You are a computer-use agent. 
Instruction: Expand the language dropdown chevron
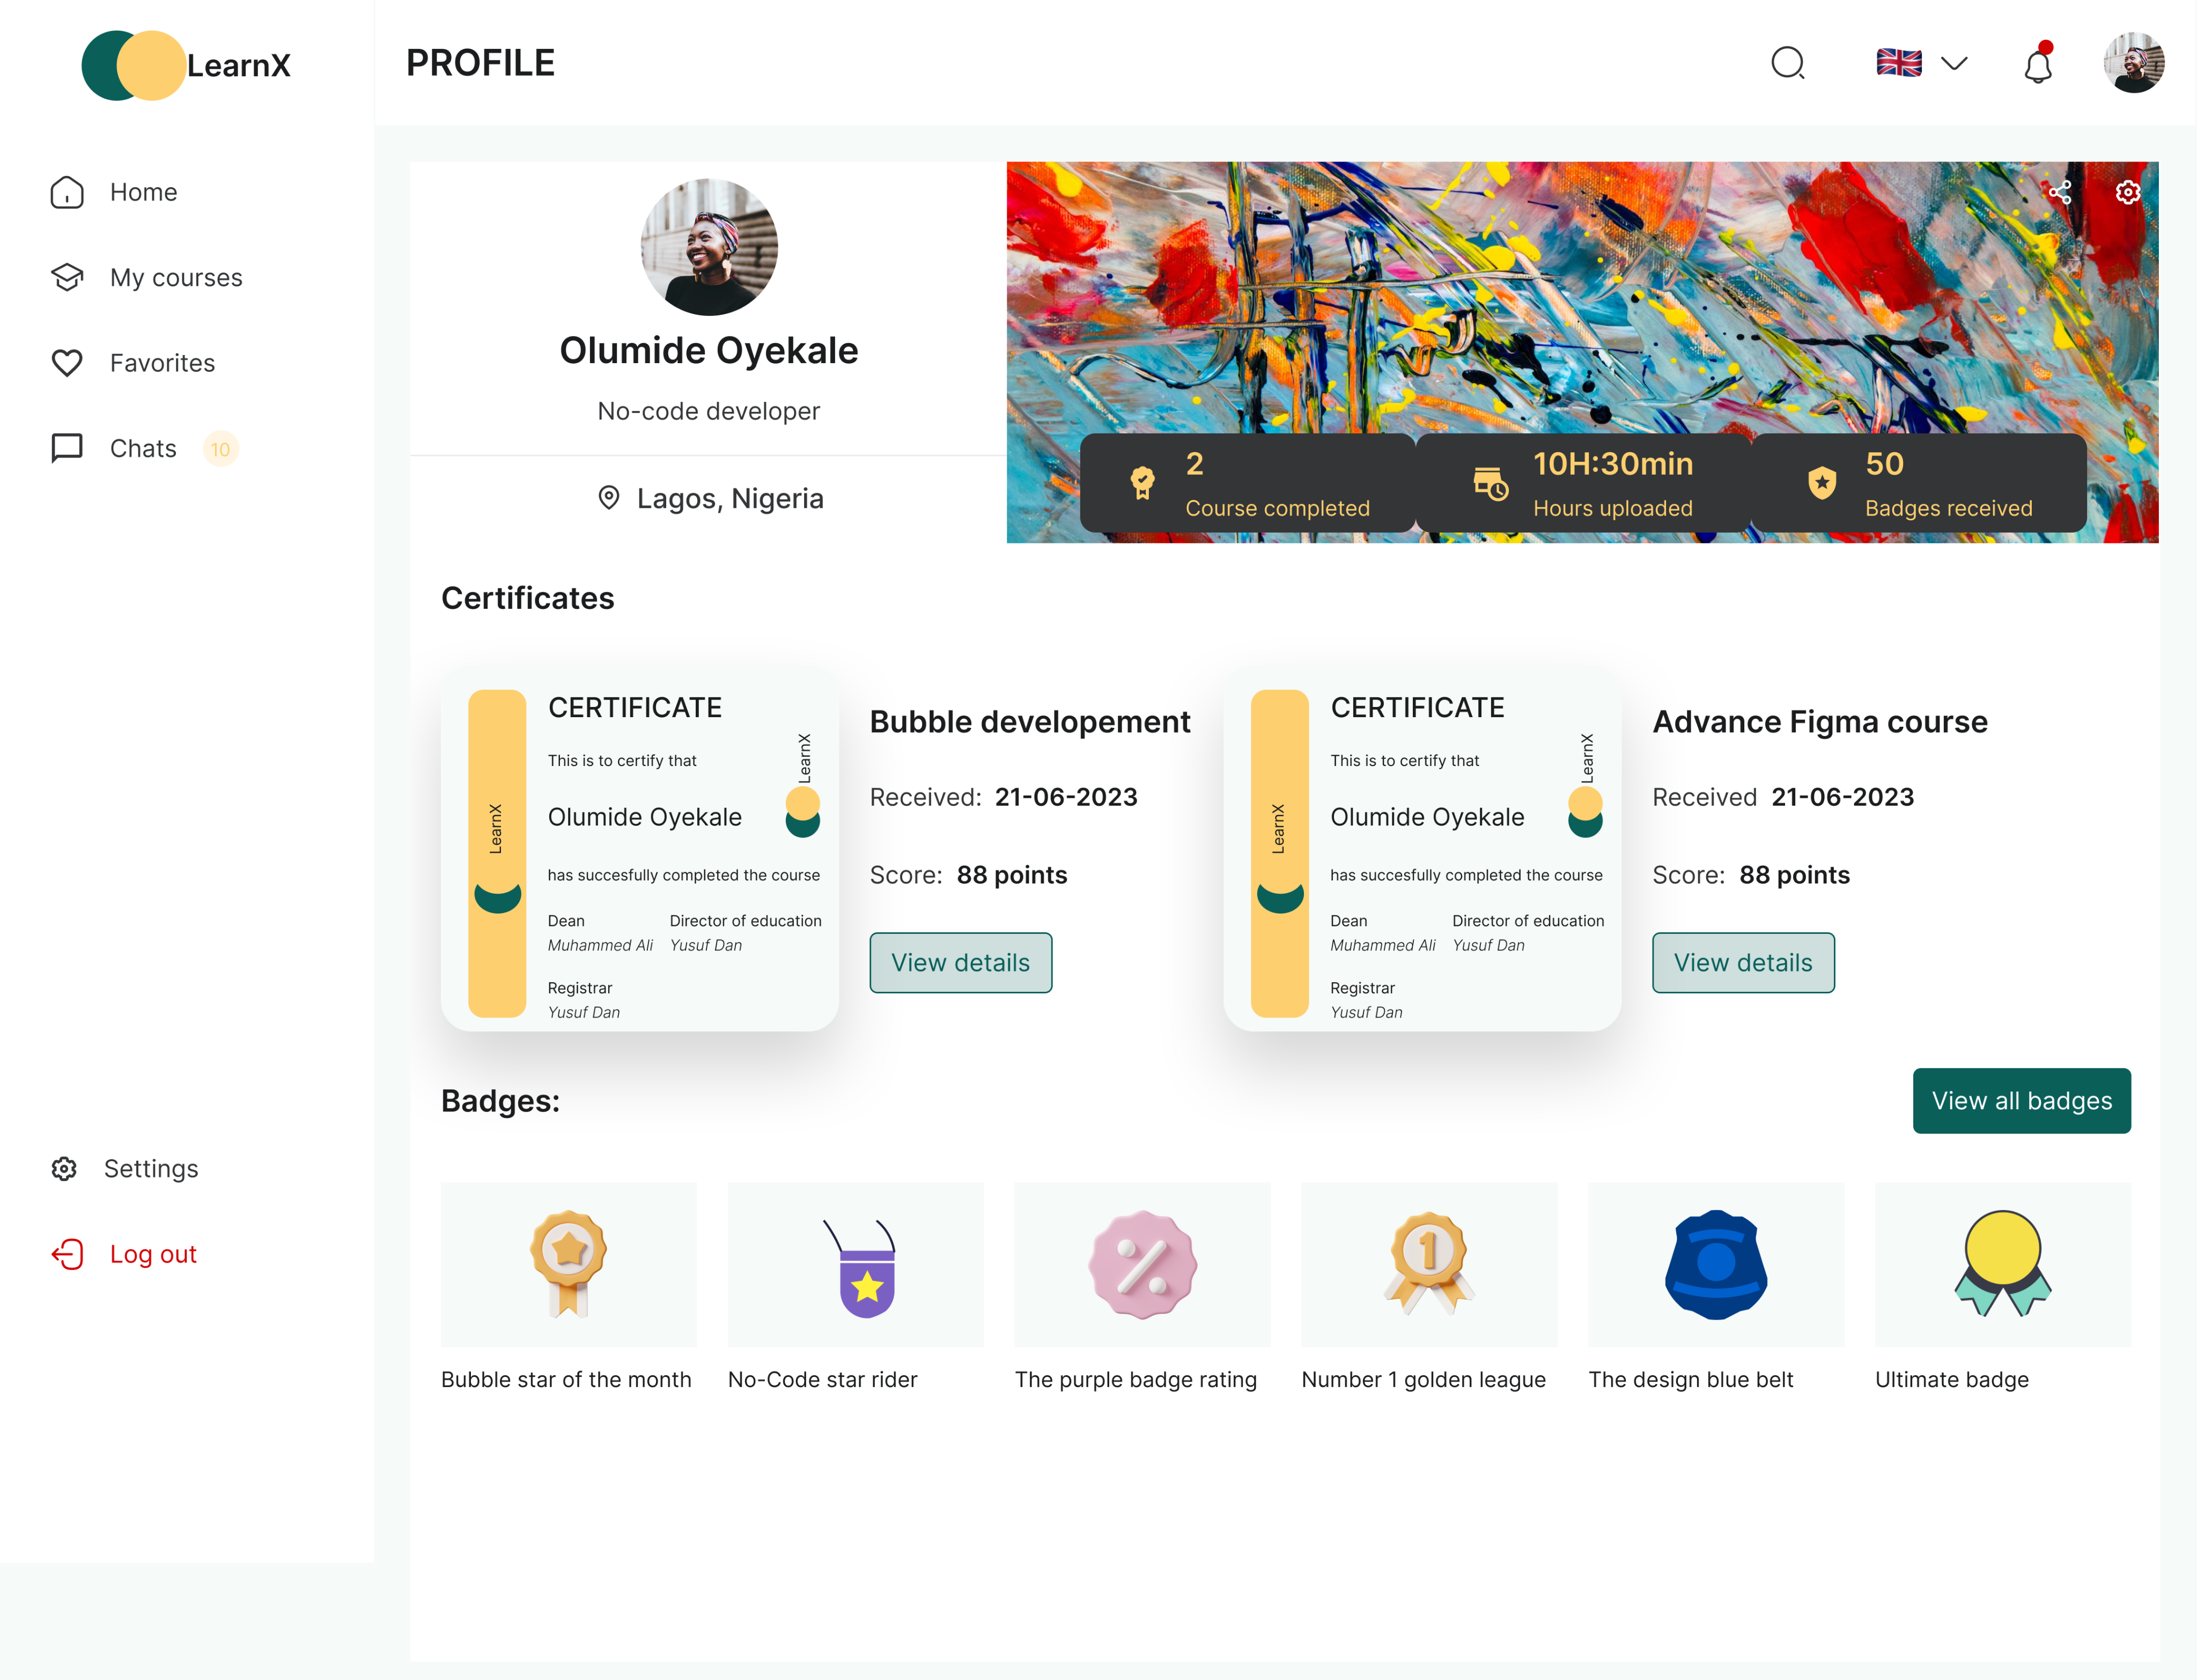coord(1954,63)
